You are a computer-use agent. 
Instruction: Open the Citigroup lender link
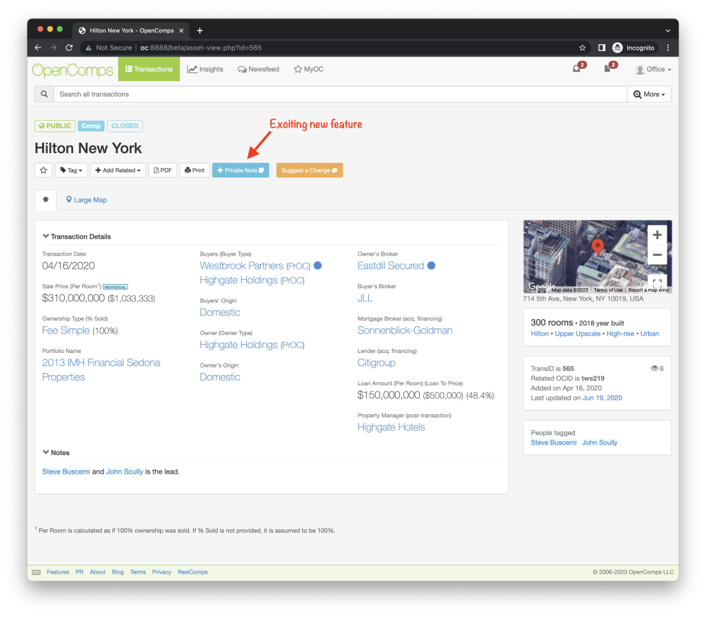(x=376, y=363)
